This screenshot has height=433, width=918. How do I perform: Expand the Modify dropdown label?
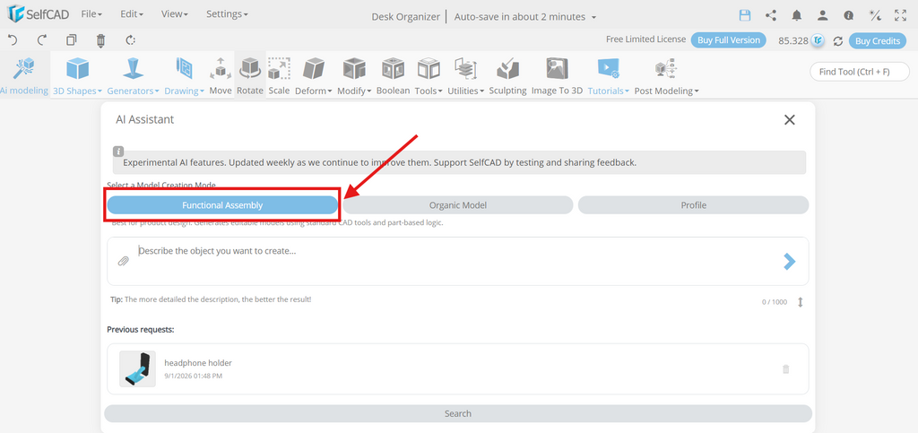tap(354, 91)
